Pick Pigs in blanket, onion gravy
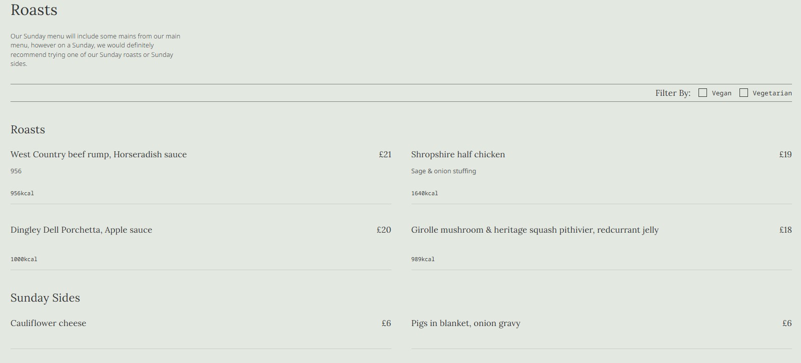Viewport: 801px width, 363px height. click(x=465, y=324)
